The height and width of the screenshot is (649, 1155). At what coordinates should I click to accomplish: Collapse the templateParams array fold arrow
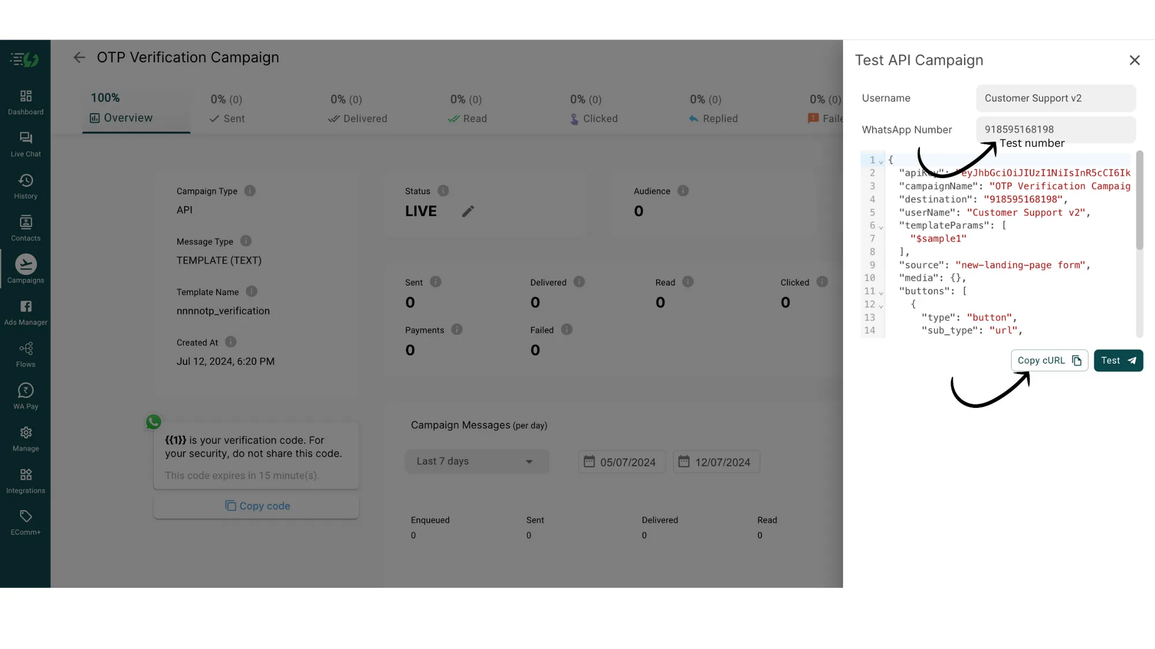tap(881, 227)
